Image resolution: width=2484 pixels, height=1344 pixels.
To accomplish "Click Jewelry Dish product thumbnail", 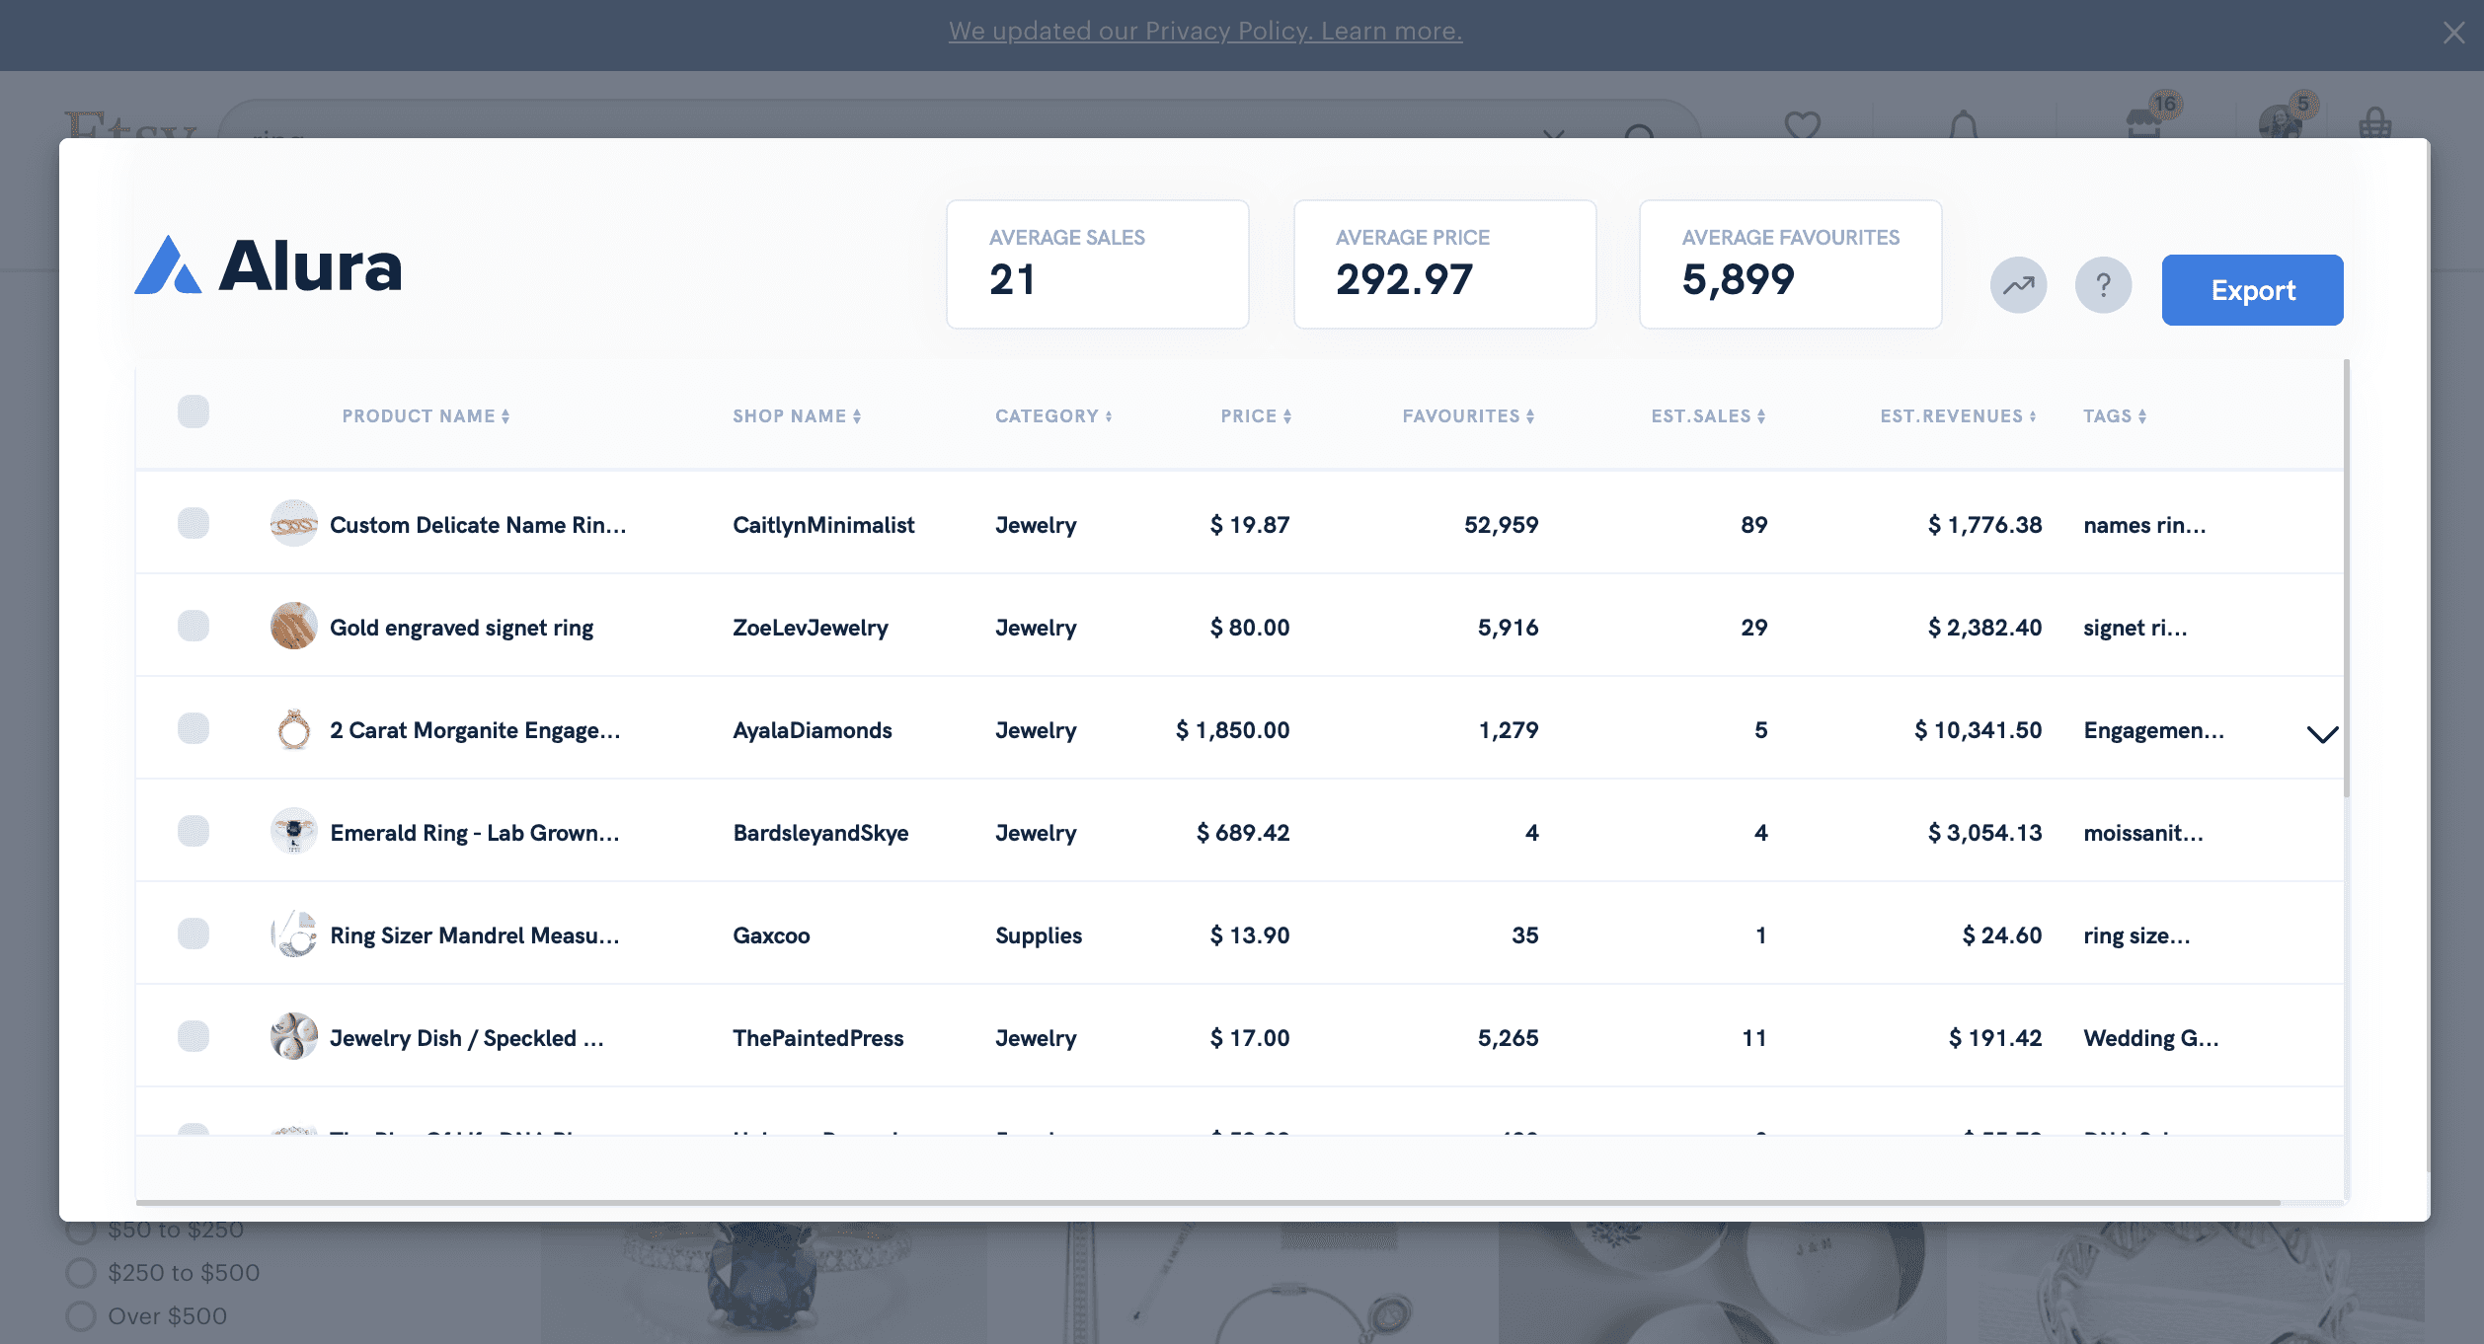I will pyautogui.click(x=293, y=1037).
